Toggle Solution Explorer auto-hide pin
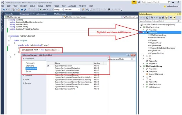Viewport: 182px width, 115px height. click(178, 14)
